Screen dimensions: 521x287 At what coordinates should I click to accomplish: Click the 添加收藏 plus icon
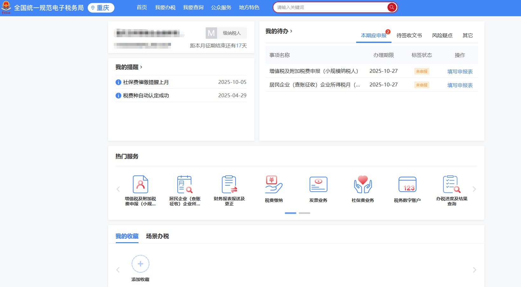tap(141, 264)
